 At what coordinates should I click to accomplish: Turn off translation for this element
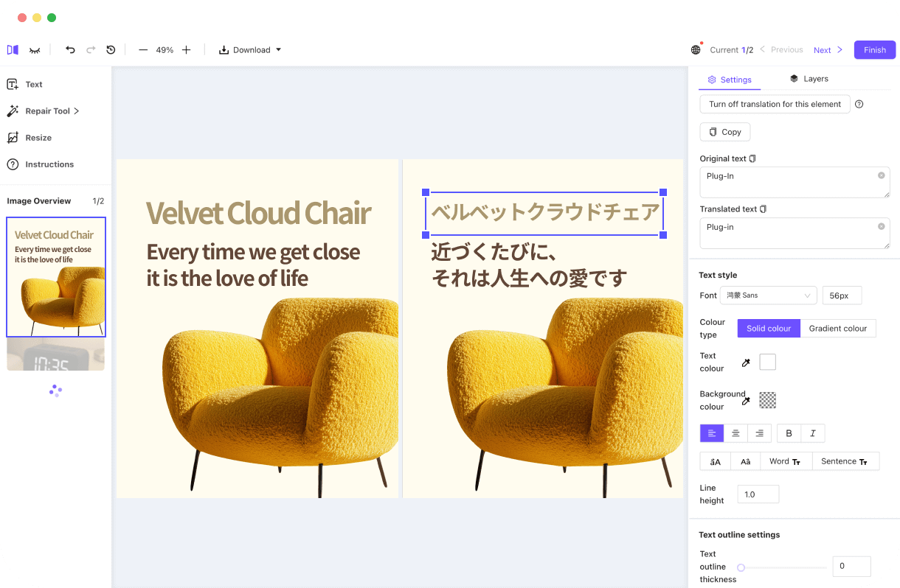click(775, 104)
